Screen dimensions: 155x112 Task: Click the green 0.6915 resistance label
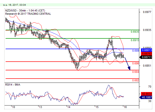(x=135, y=40)
